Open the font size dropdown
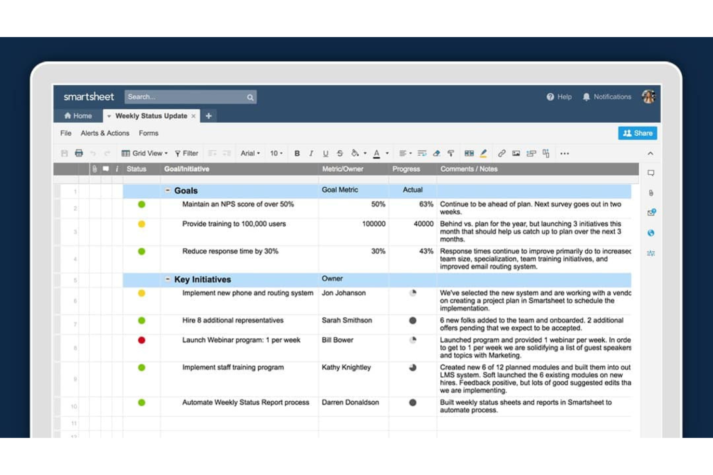The image size is (713, 475). pos(277,153)
